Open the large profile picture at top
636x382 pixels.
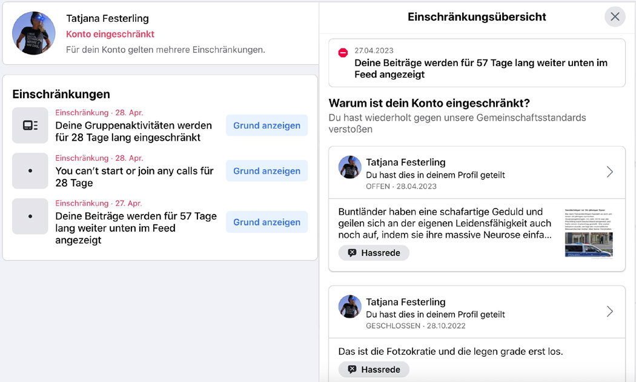click(x=34, y=33)
